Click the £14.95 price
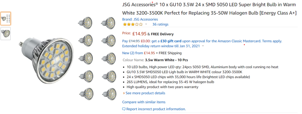 pyautogui.click(x=140, y=34)
